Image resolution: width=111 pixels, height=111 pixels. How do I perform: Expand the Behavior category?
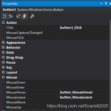3,47
